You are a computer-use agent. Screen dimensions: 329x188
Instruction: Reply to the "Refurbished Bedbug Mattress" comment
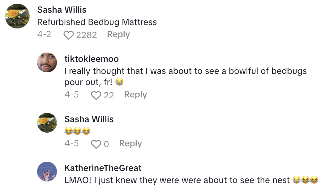(118, 34)
